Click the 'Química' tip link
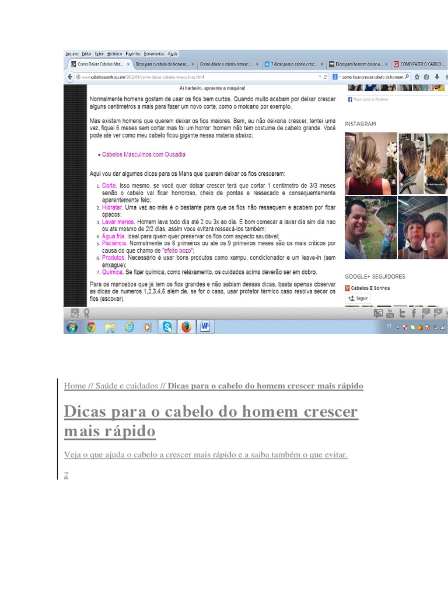Image resolution: width=448 pixels, height=598 pixels. pyautogui.click(x=112, y=272)
